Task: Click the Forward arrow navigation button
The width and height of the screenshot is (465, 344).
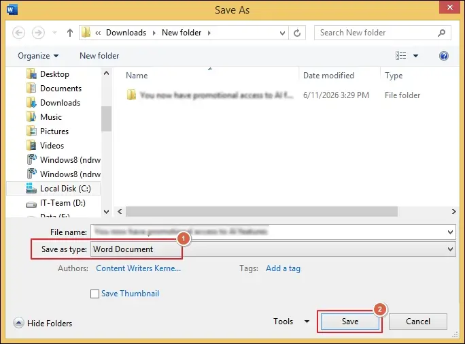Action: click(38, 33)
